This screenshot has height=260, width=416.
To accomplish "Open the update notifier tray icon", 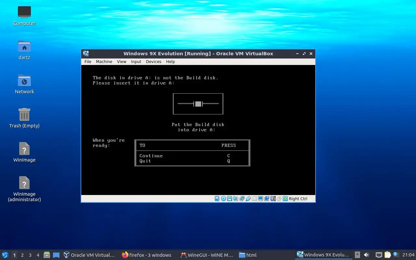I will pos(396,254).
